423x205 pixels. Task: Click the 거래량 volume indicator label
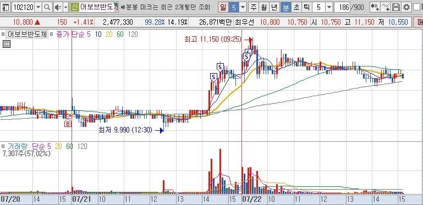pyautogui.click(x=18, y=146)
